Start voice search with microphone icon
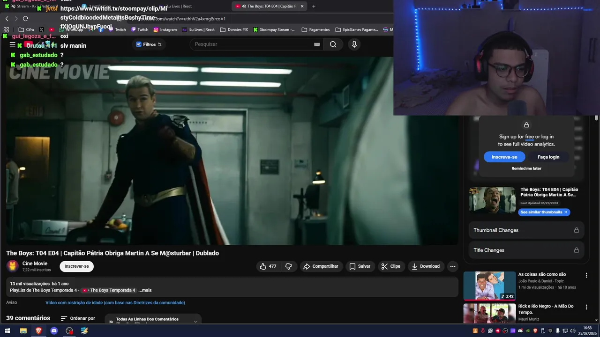Viewport: 600px width, 337px height. (x=354, y=44)
